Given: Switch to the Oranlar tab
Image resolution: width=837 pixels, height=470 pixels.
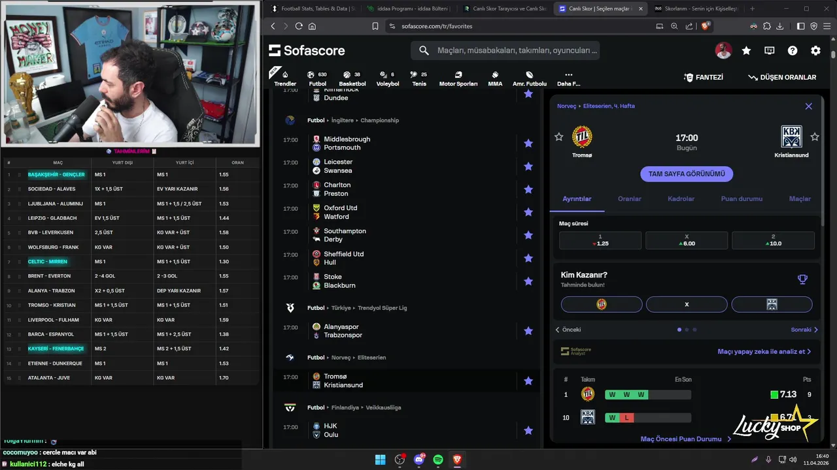Looking at the screenshot, I should (630, 198).
